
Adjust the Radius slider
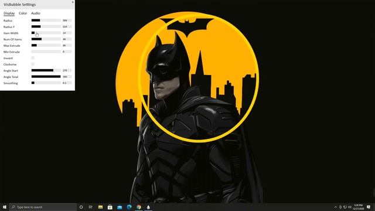[x=46, y=21]
